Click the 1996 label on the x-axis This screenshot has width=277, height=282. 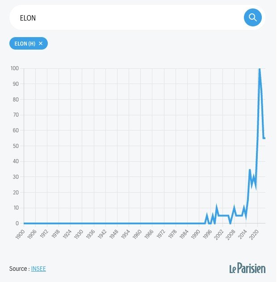[207, 234]
